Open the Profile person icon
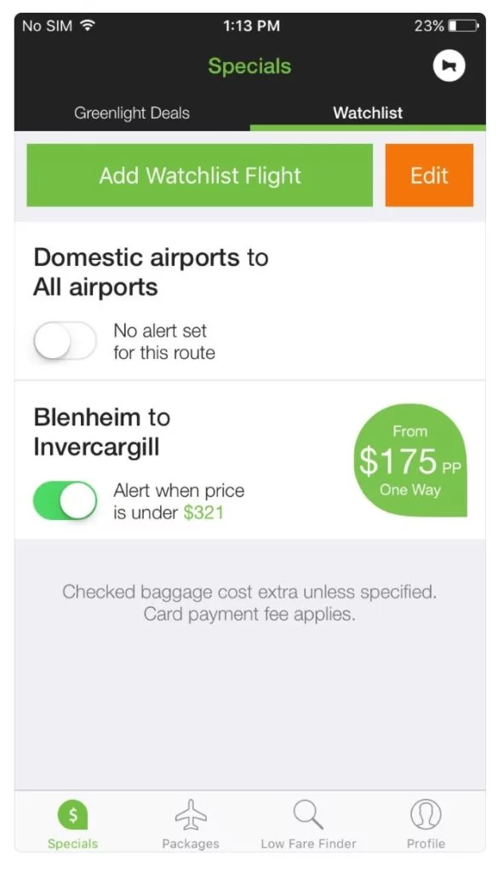 [x=426, y=814]
